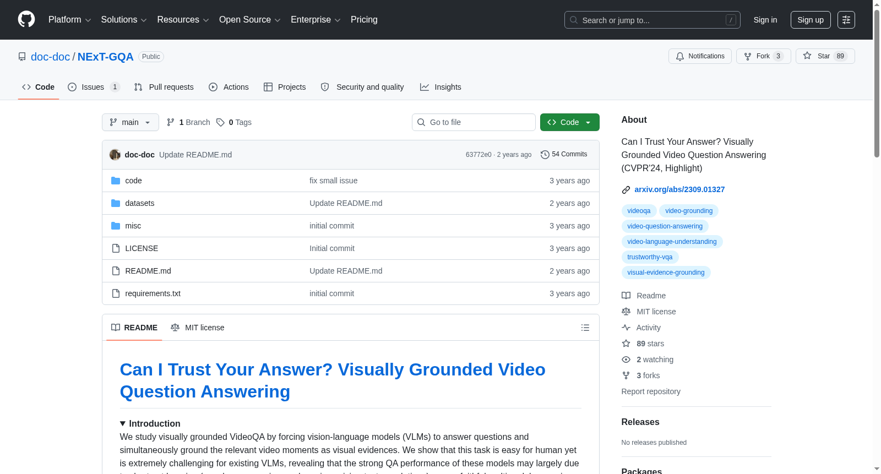Open the main branch selector dropdown

tap(130, 122)
